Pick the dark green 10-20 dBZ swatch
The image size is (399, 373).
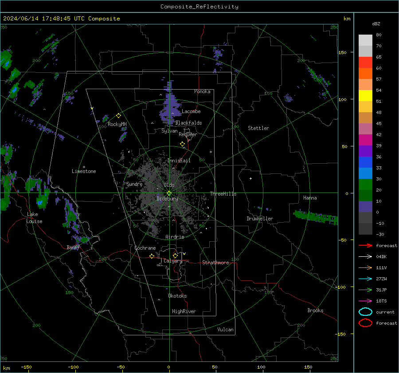point(365,196)
